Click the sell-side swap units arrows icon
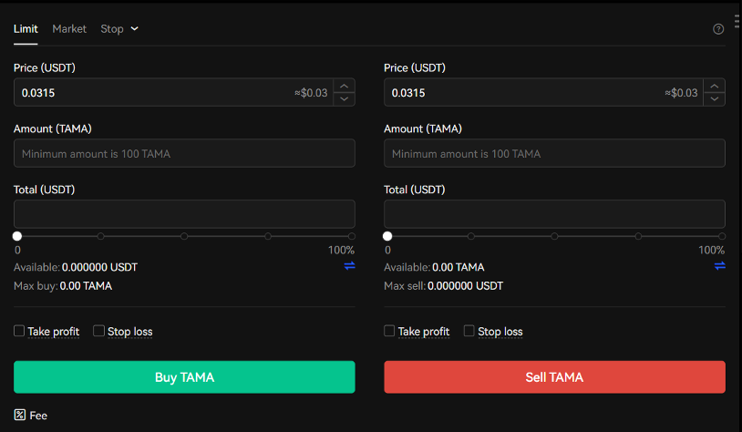Screen dimensions: 742x432 pos(720,266)
